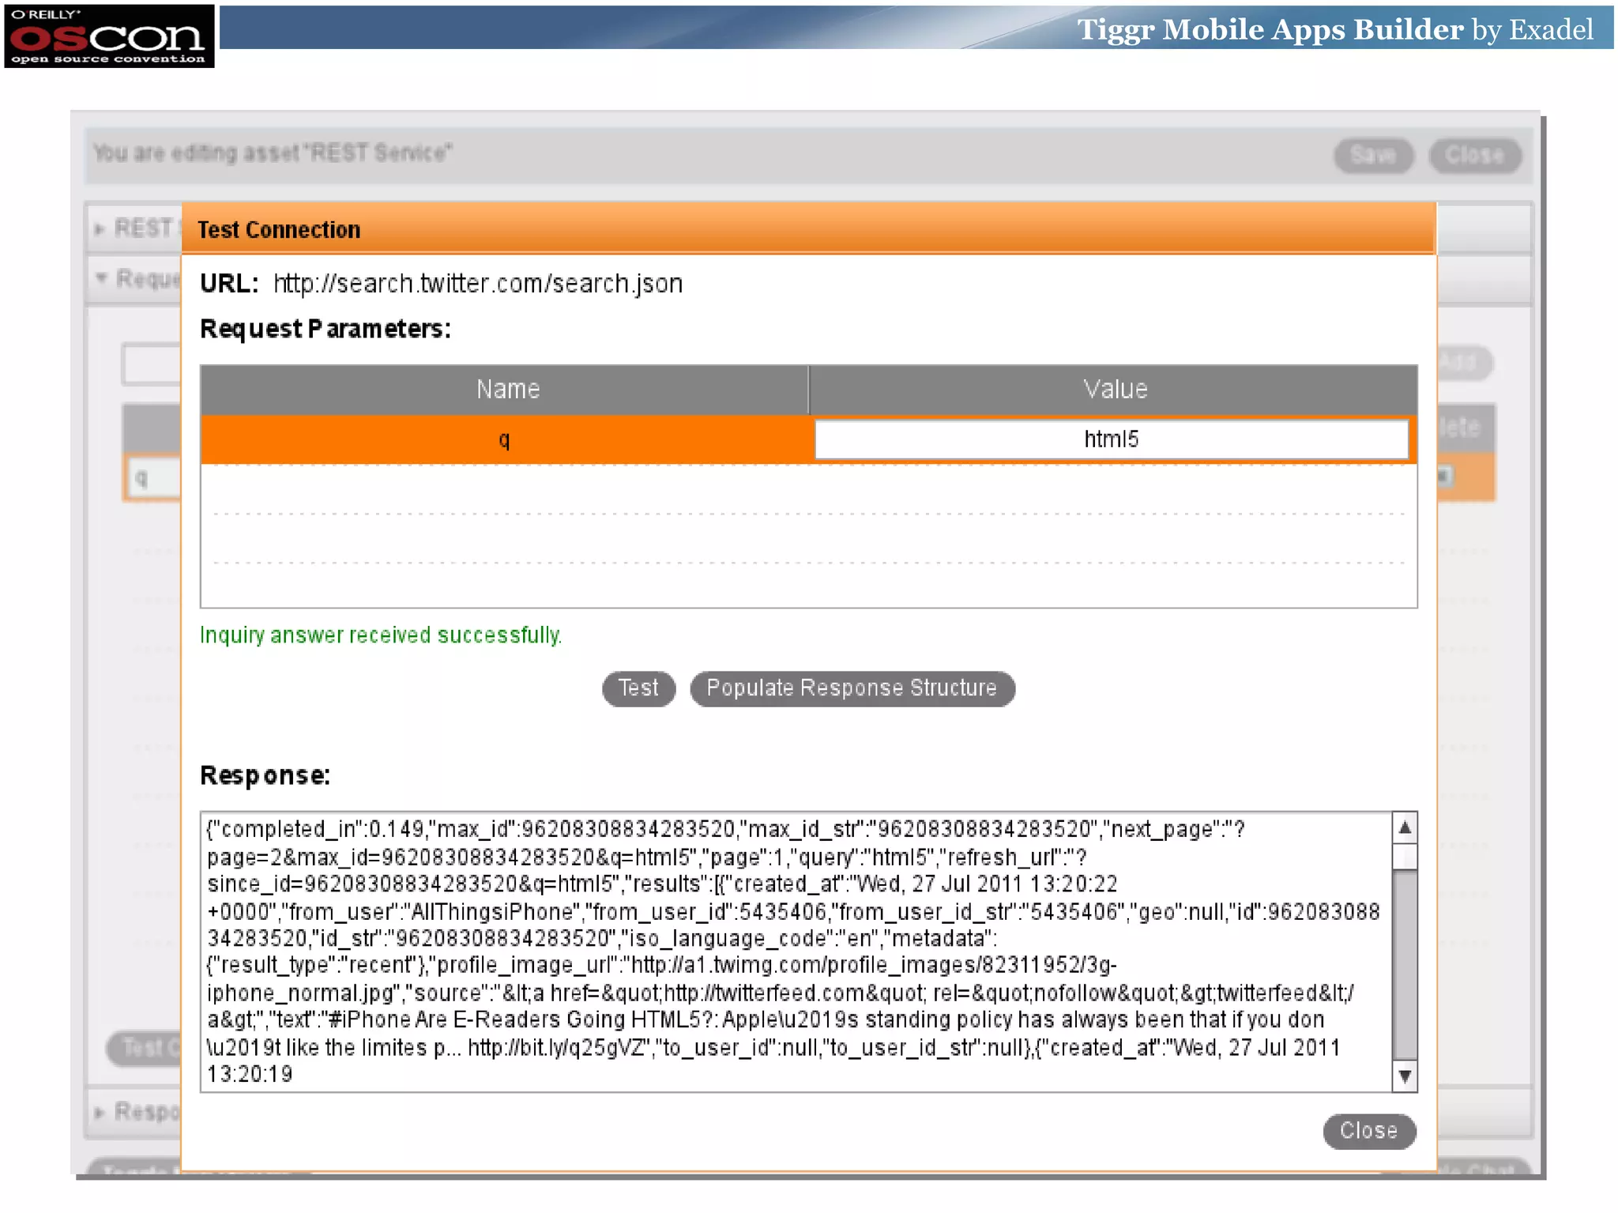This screenshot has height=1213, width=1618.
Task: Click the html5 value input field
Action: (1111, 439)
